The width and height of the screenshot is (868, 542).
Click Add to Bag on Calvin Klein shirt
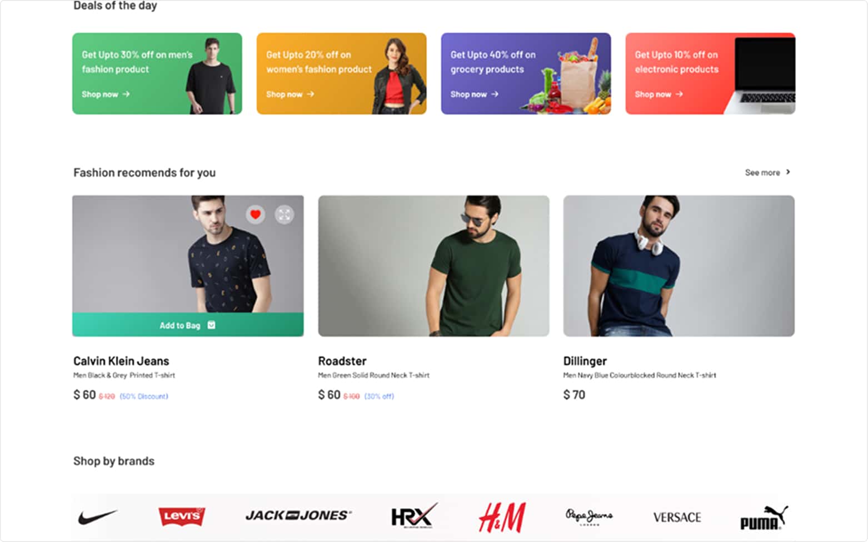coord(188,325)
